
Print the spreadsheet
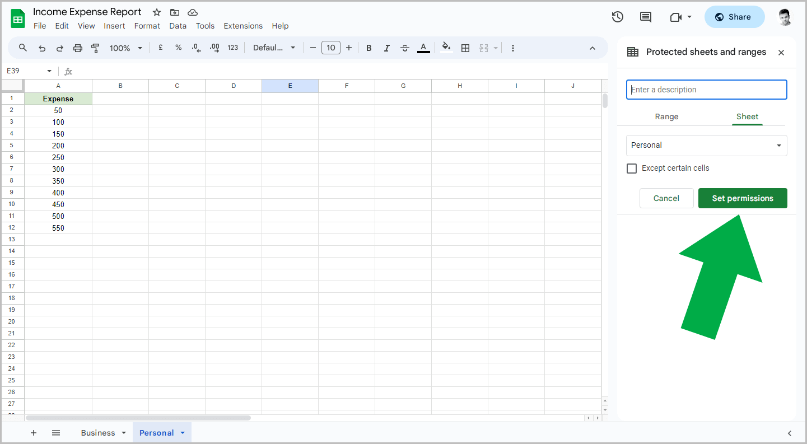pyautogui.click(x=78, y=48)
